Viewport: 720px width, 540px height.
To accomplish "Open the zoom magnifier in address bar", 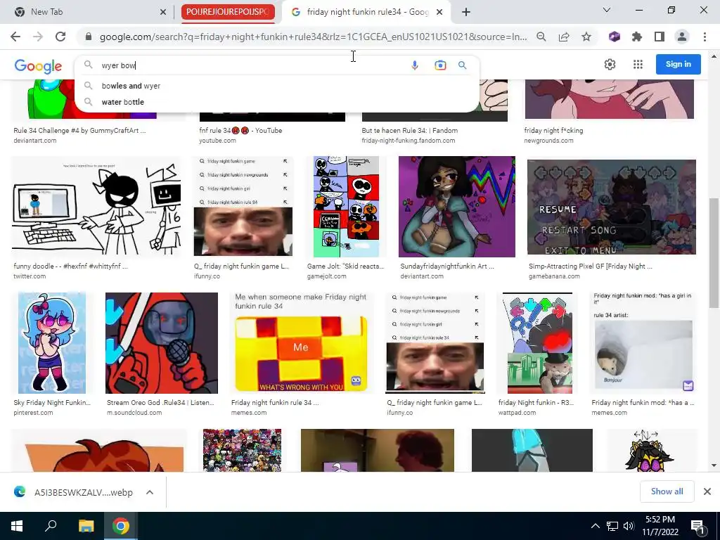I will click(x=541, y=37).
